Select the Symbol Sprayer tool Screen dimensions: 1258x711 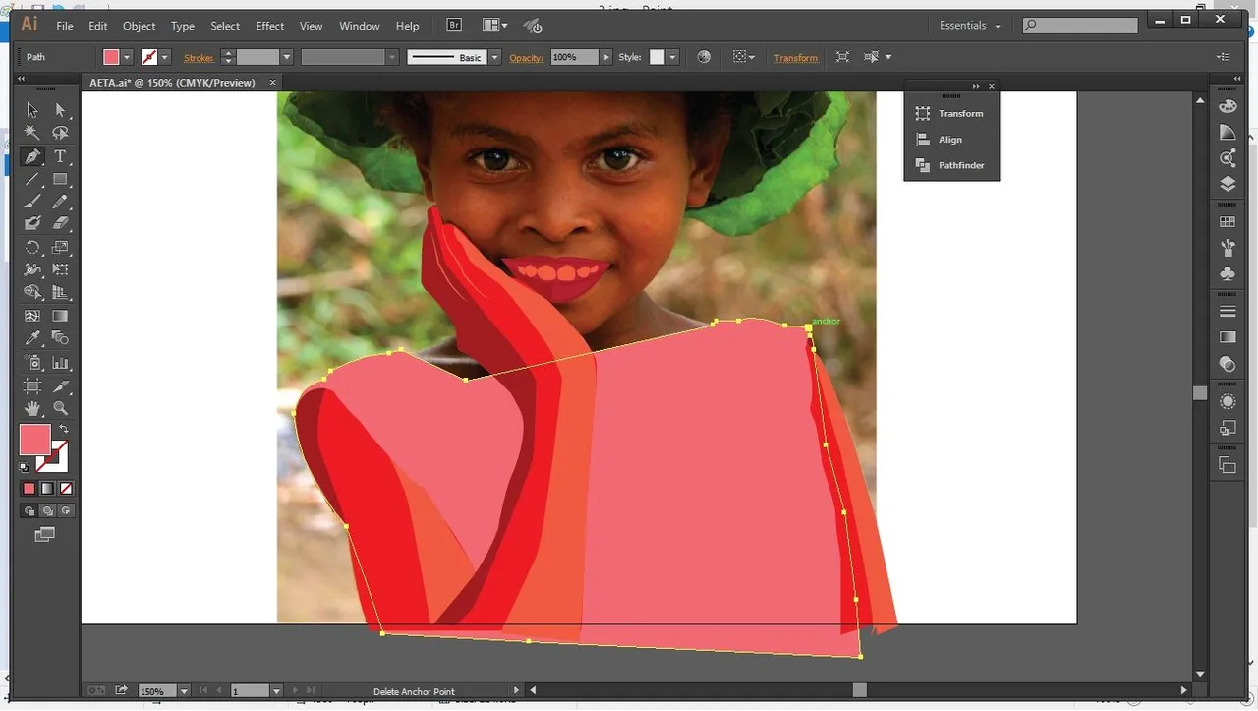click(32, 363)
